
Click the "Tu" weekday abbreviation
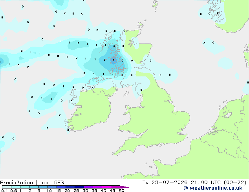[145, 183]
